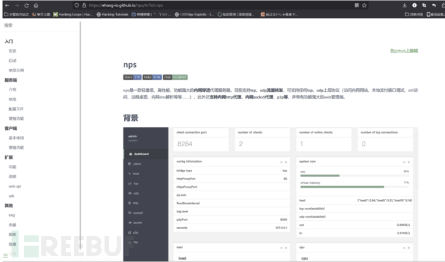445x262 pixels.
Task: Select the 扩展 section heading
Action: click(x=9, y=157)
